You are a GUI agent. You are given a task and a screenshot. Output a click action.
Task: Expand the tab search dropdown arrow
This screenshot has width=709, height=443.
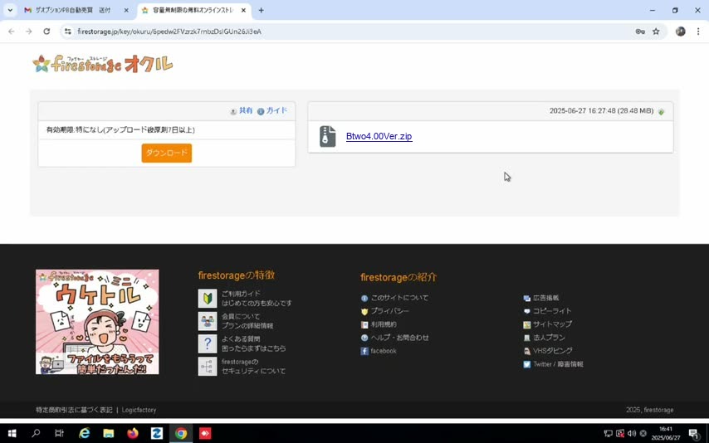[10, 10]
